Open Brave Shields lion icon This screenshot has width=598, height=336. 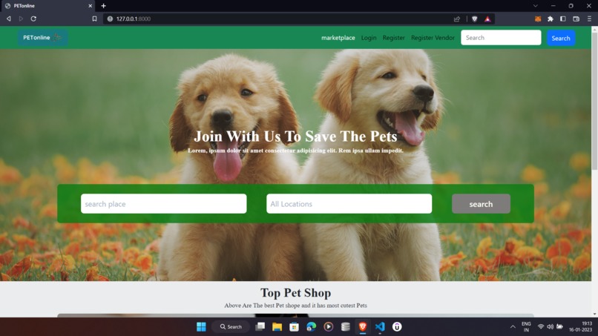coord(474,19)
